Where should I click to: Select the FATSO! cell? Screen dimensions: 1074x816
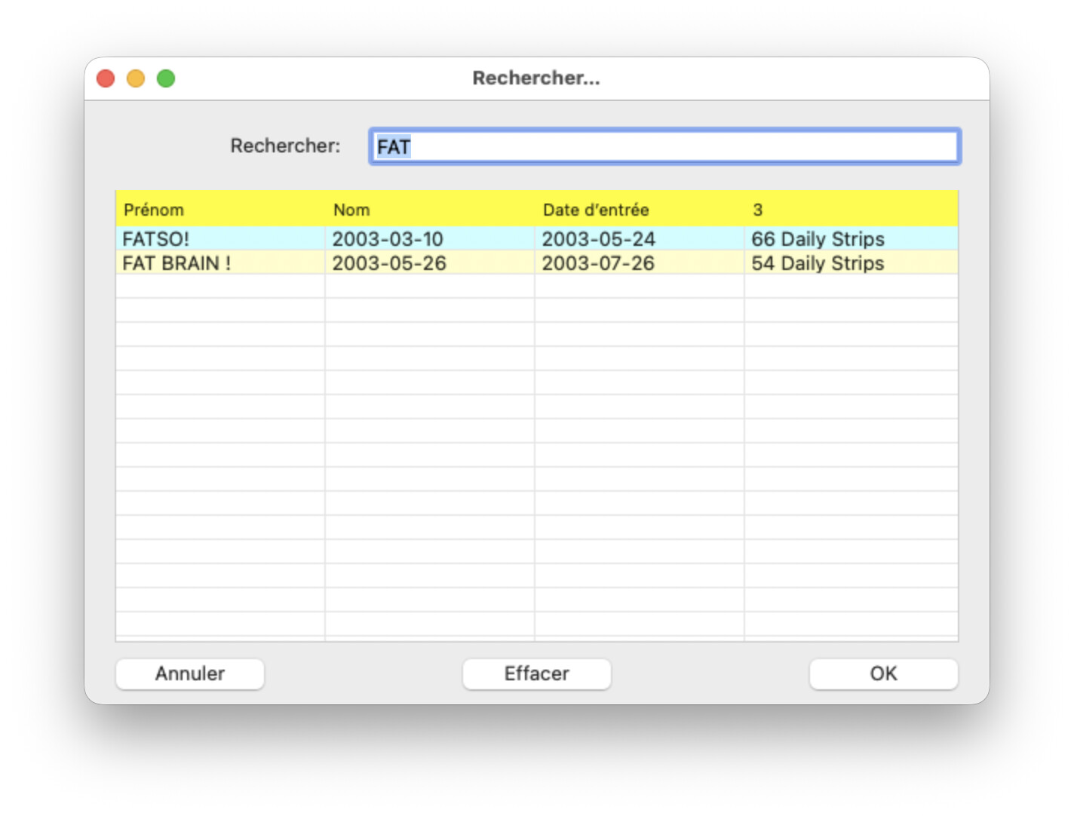[x=156, y=239]
